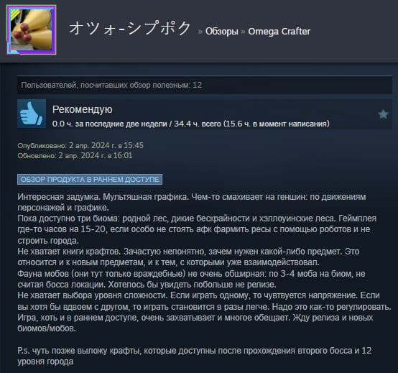Click the published date line
This screenshot has width=398, height=373.
pos(80,145)
